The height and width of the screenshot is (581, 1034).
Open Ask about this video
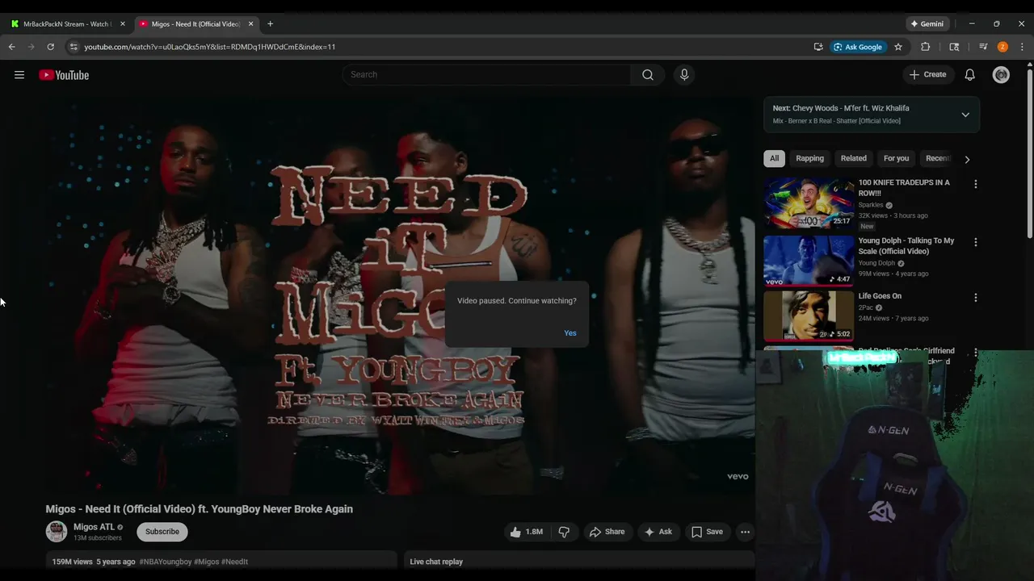click(658, 532)
